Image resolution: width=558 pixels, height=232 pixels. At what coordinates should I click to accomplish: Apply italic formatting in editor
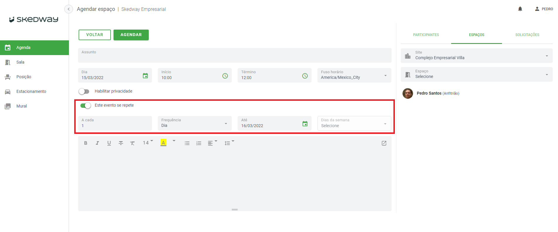coord(97,143)
